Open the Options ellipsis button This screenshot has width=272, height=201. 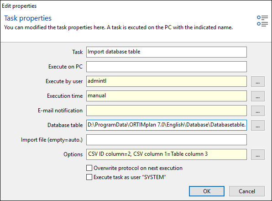coord(257,154)
